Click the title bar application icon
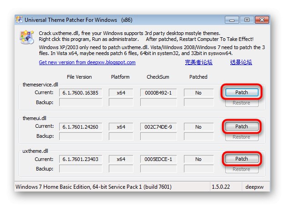 [x=19, y=20]
